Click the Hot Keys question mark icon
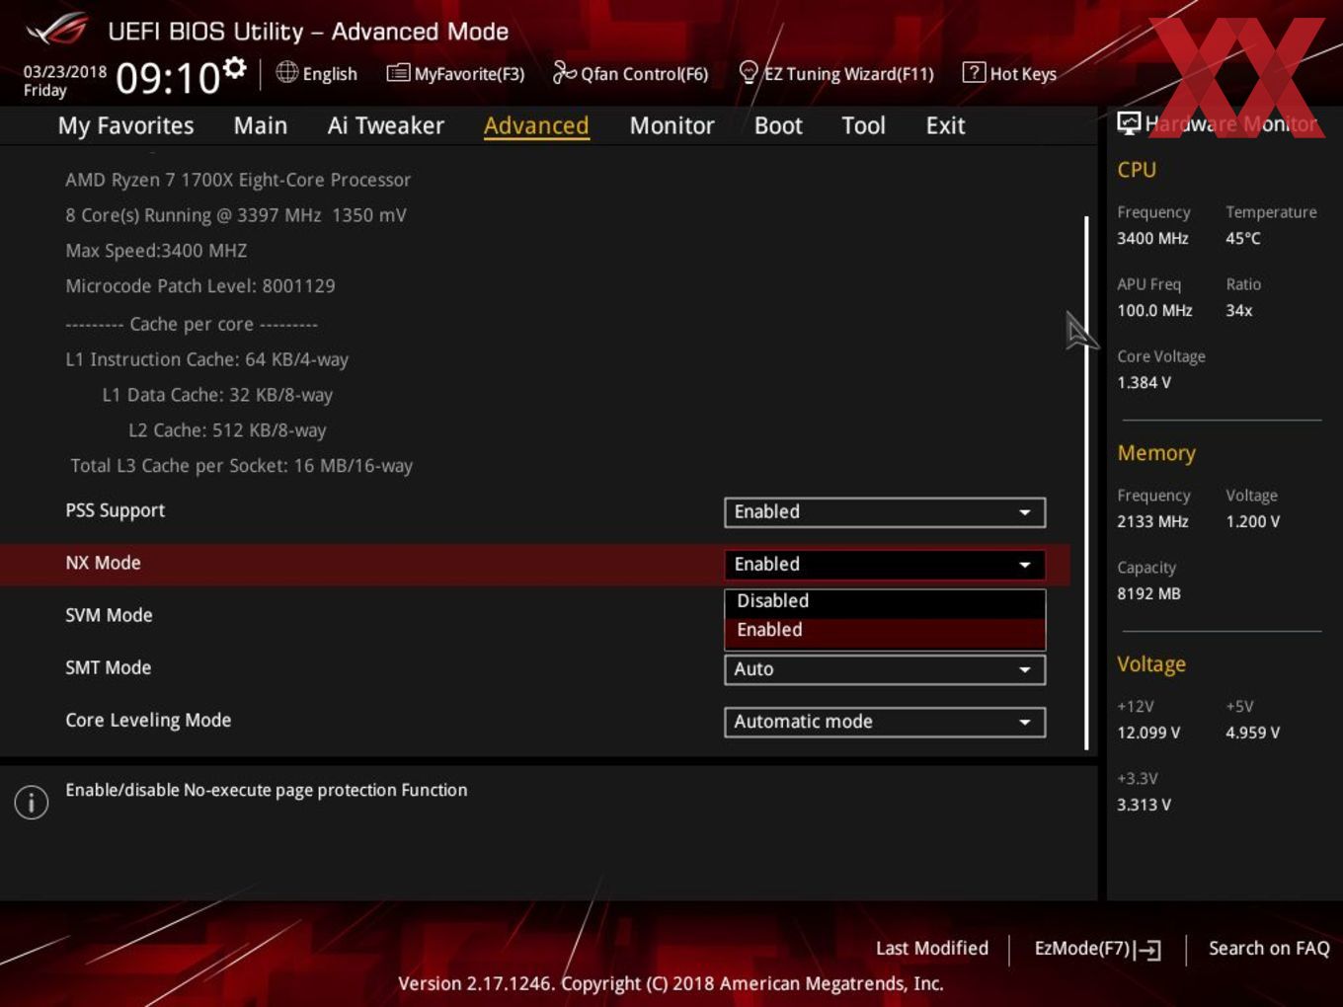The width and height of the screenshot is (1343, 1007). coord(974,72)
